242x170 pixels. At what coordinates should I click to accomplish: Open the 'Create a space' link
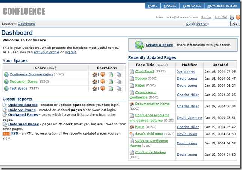coord(159,45)
